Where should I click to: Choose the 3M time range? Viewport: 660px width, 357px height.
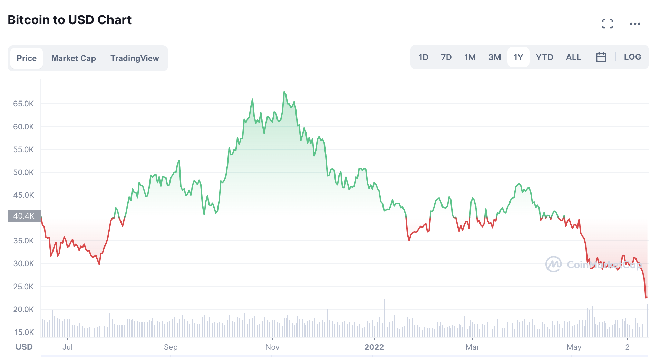tap(494, 57)
